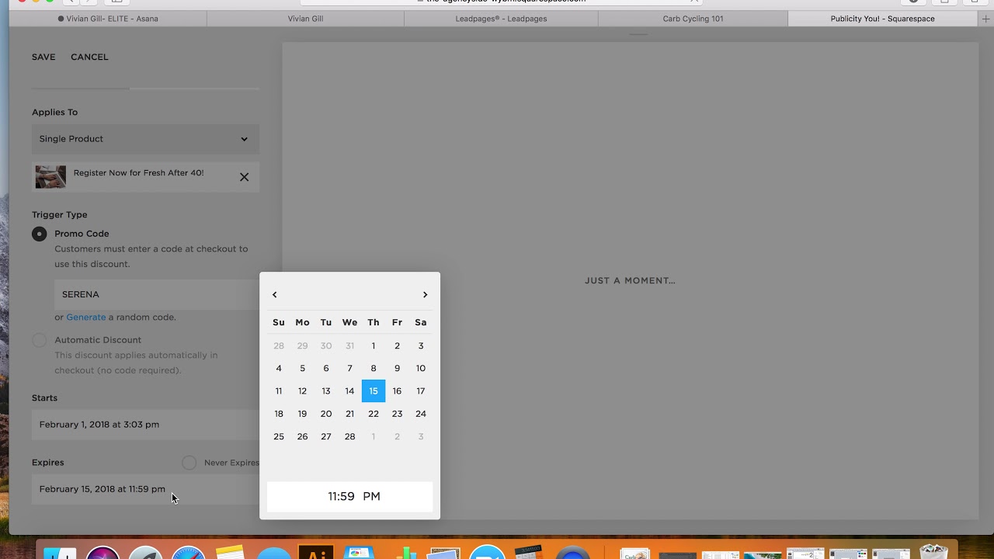
Task: Select date 24 in the calendar
Action: click(x=421, y=414)
